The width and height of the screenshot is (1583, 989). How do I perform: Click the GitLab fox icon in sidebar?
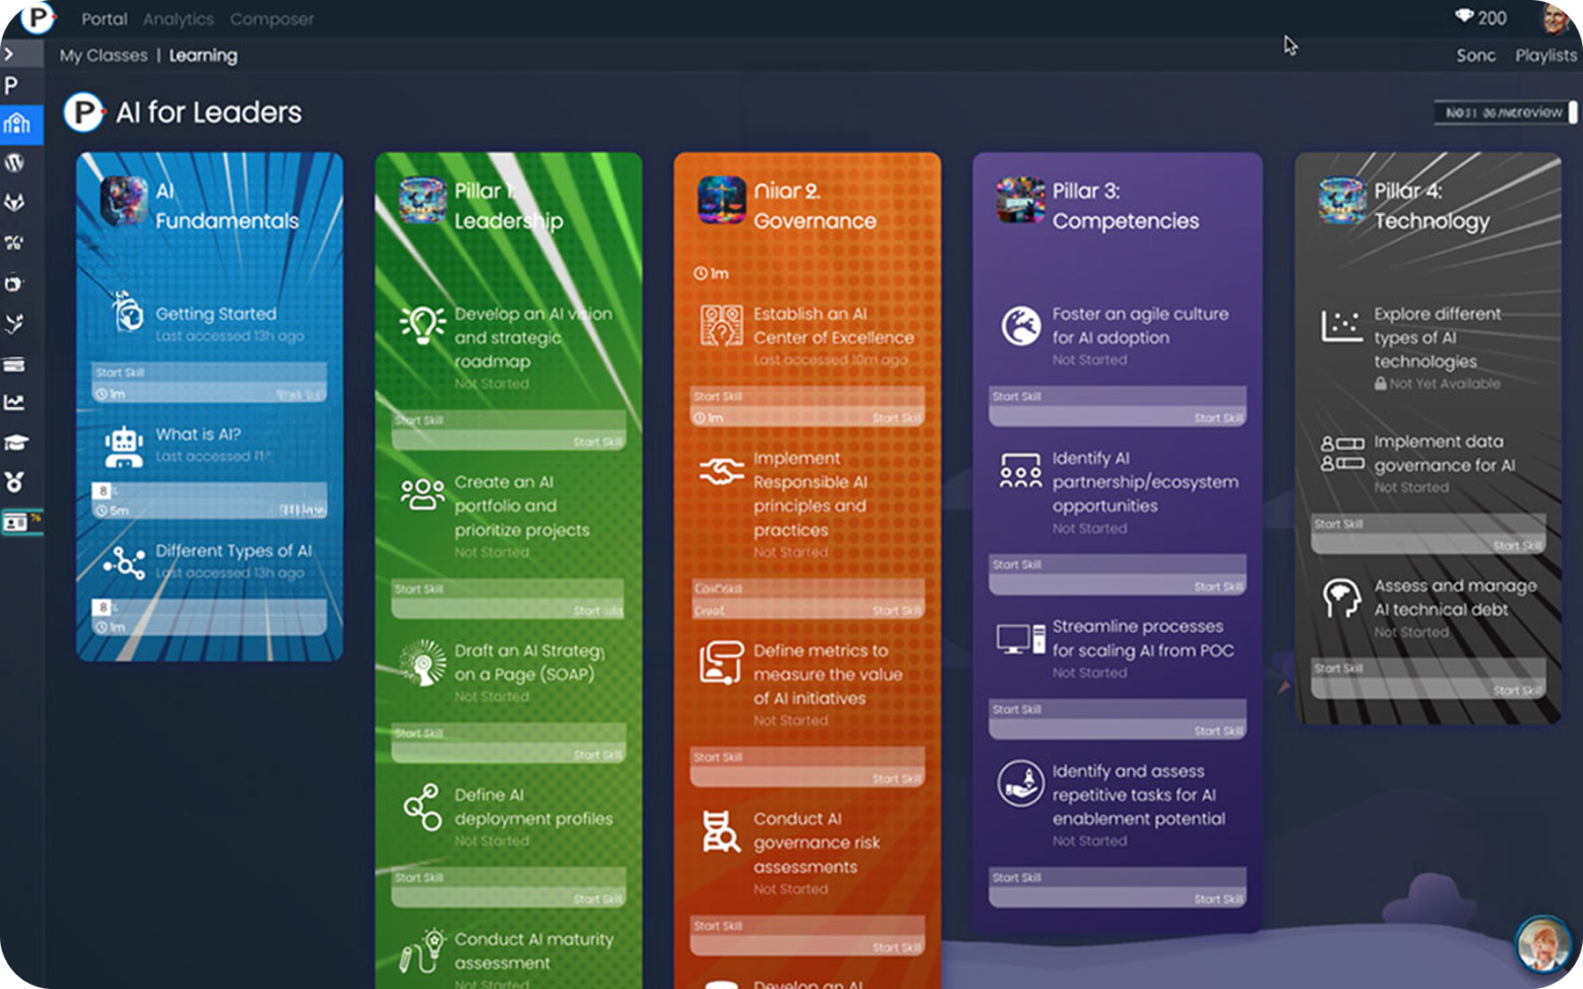click(14, 202)
